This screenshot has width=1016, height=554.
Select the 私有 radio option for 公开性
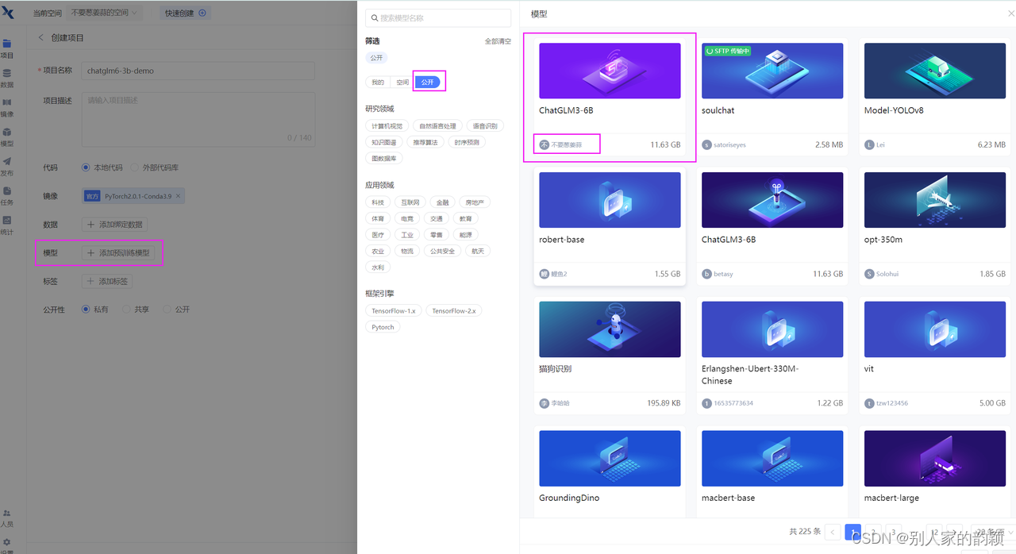point(87,309)
